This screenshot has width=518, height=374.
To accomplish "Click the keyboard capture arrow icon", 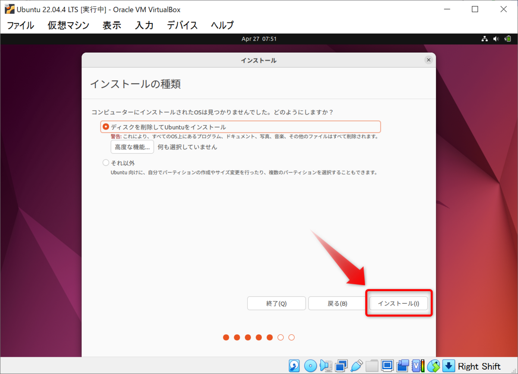I will pos(449,366).
